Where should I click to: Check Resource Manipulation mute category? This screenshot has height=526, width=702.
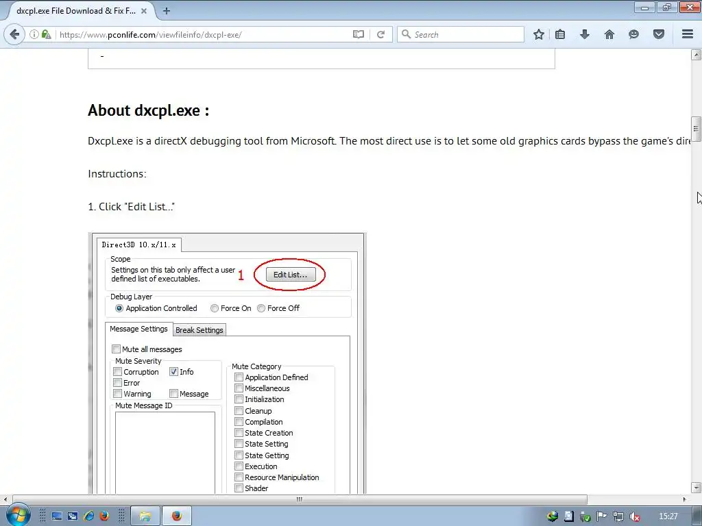tap(239, 477)
